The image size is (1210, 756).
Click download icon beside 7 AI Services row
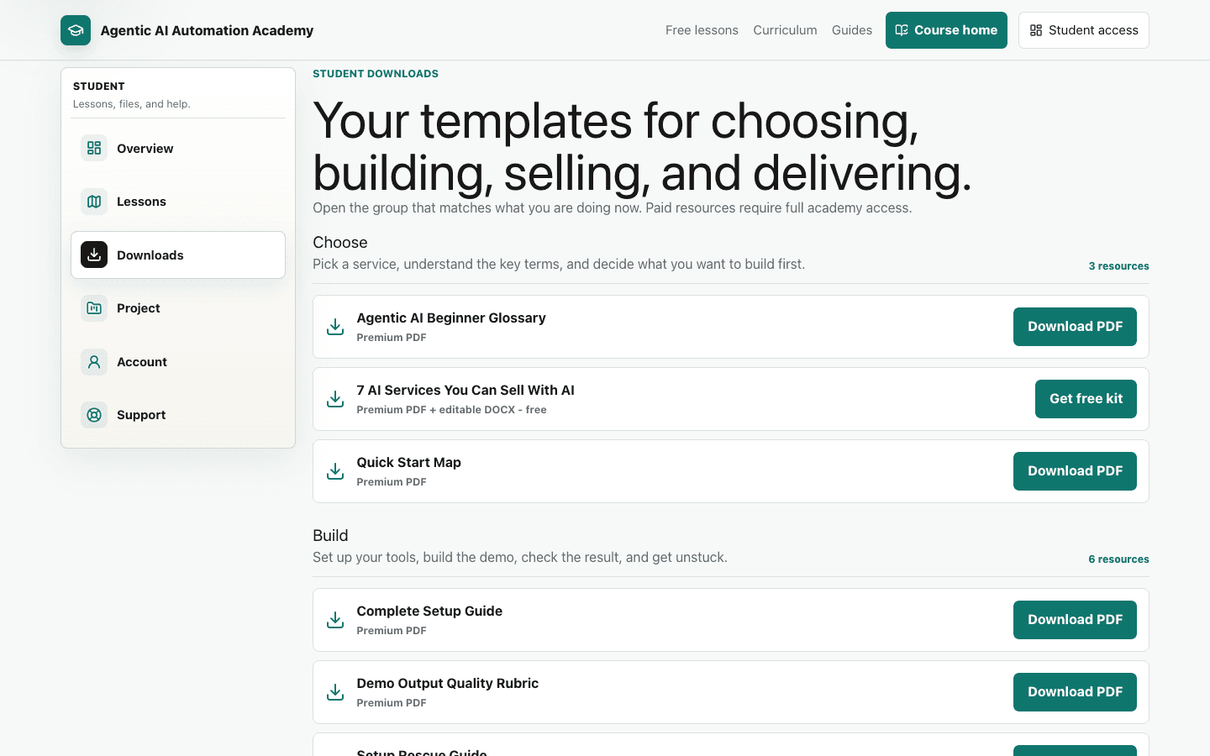point(335,399)
